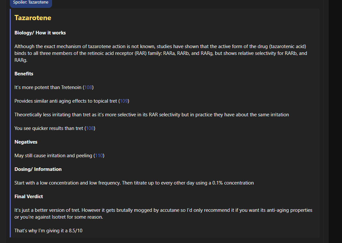Click the "It's more potent than Tretenoin" text
This screenshot has height=243, width=342.
point(47,87)
